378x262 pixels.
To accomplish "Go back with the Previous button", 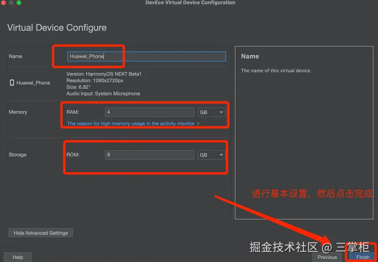I will pyautogui.click(x=327, y=257).
